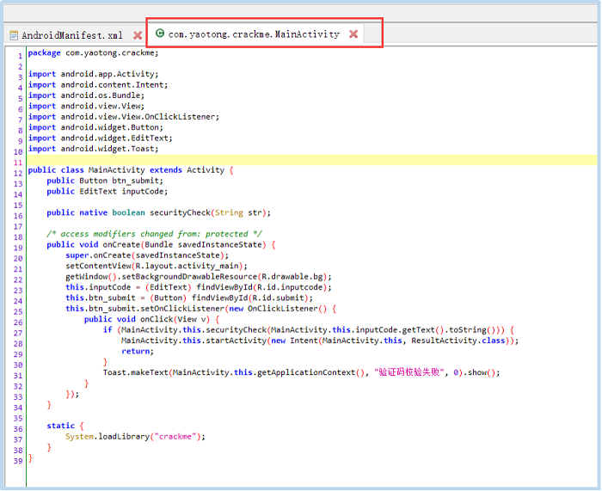Click the XML file icon on AndroidManifest tab
602x491 pixels.
[14, 35]
